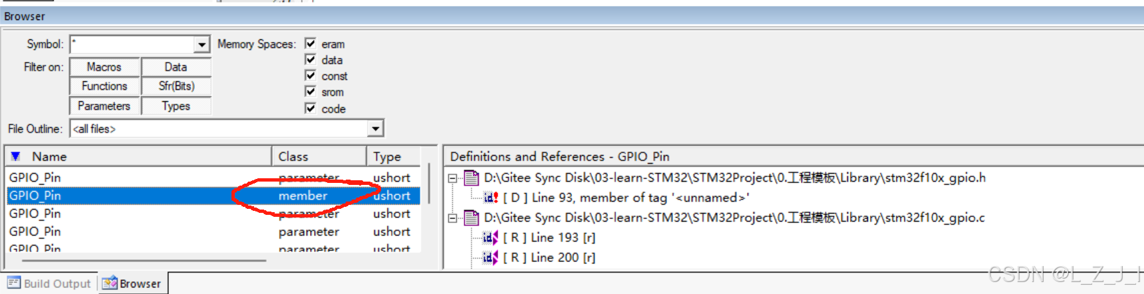Filter on Types
1144x294 pixels.
[176, 106]
